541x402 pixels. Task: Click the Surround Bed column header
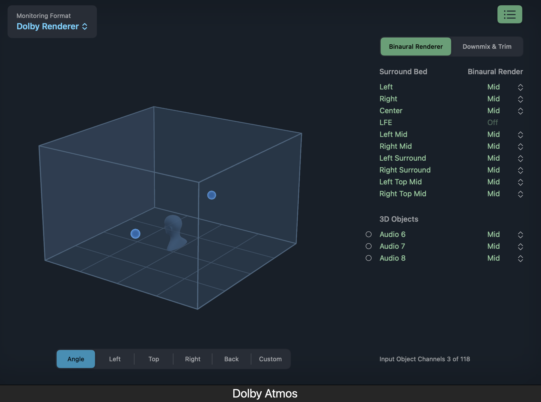[x=403, y=71]
